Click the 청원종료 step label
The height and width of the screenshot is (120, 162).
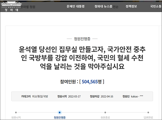(x=105, y=117)
